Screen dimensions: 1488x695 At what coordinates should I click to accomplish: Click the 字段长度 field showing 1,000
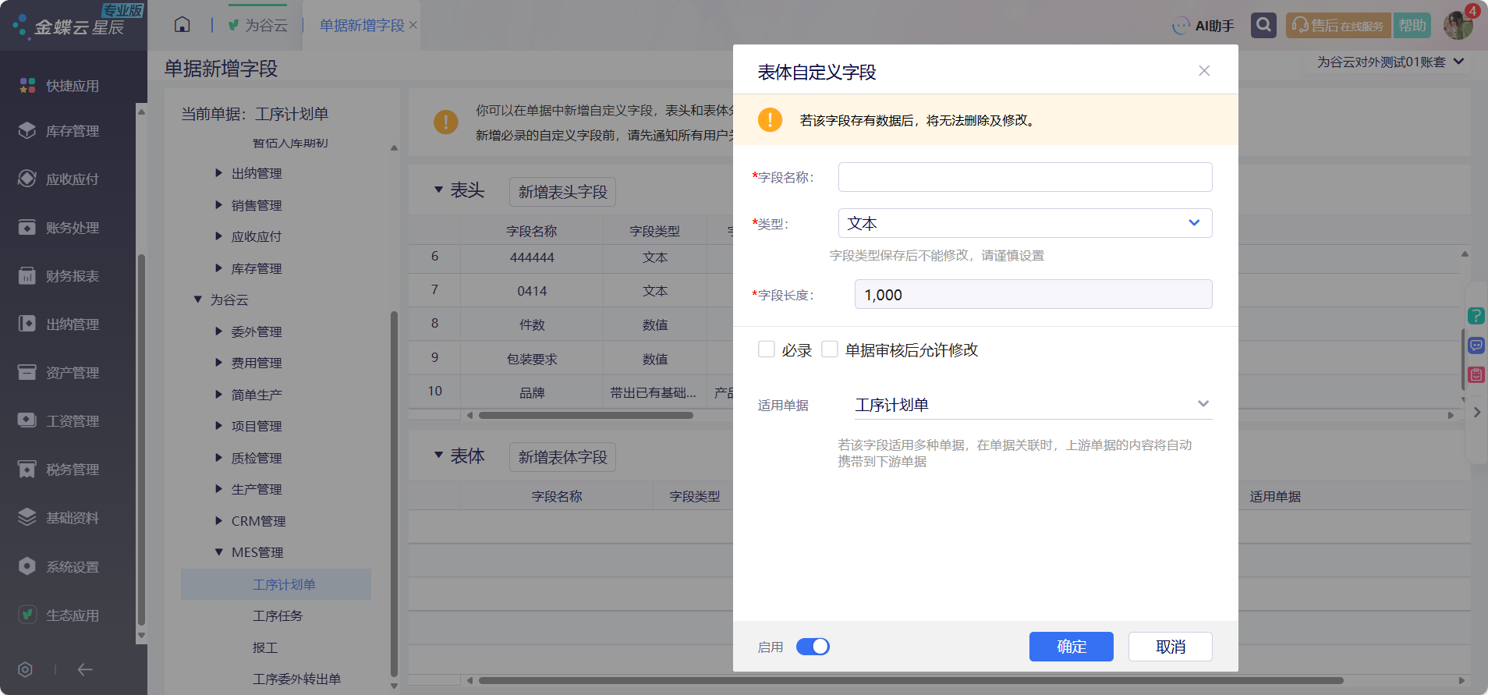[1033, 294]
